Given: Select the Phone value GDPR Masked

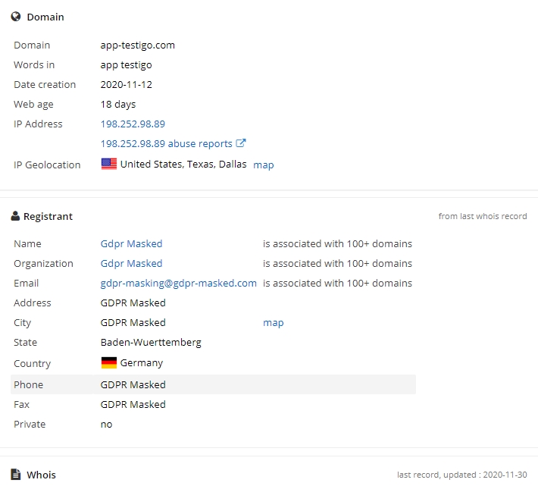Looking at the screenshot, I should pyautogui.click(x=133, y=384).
